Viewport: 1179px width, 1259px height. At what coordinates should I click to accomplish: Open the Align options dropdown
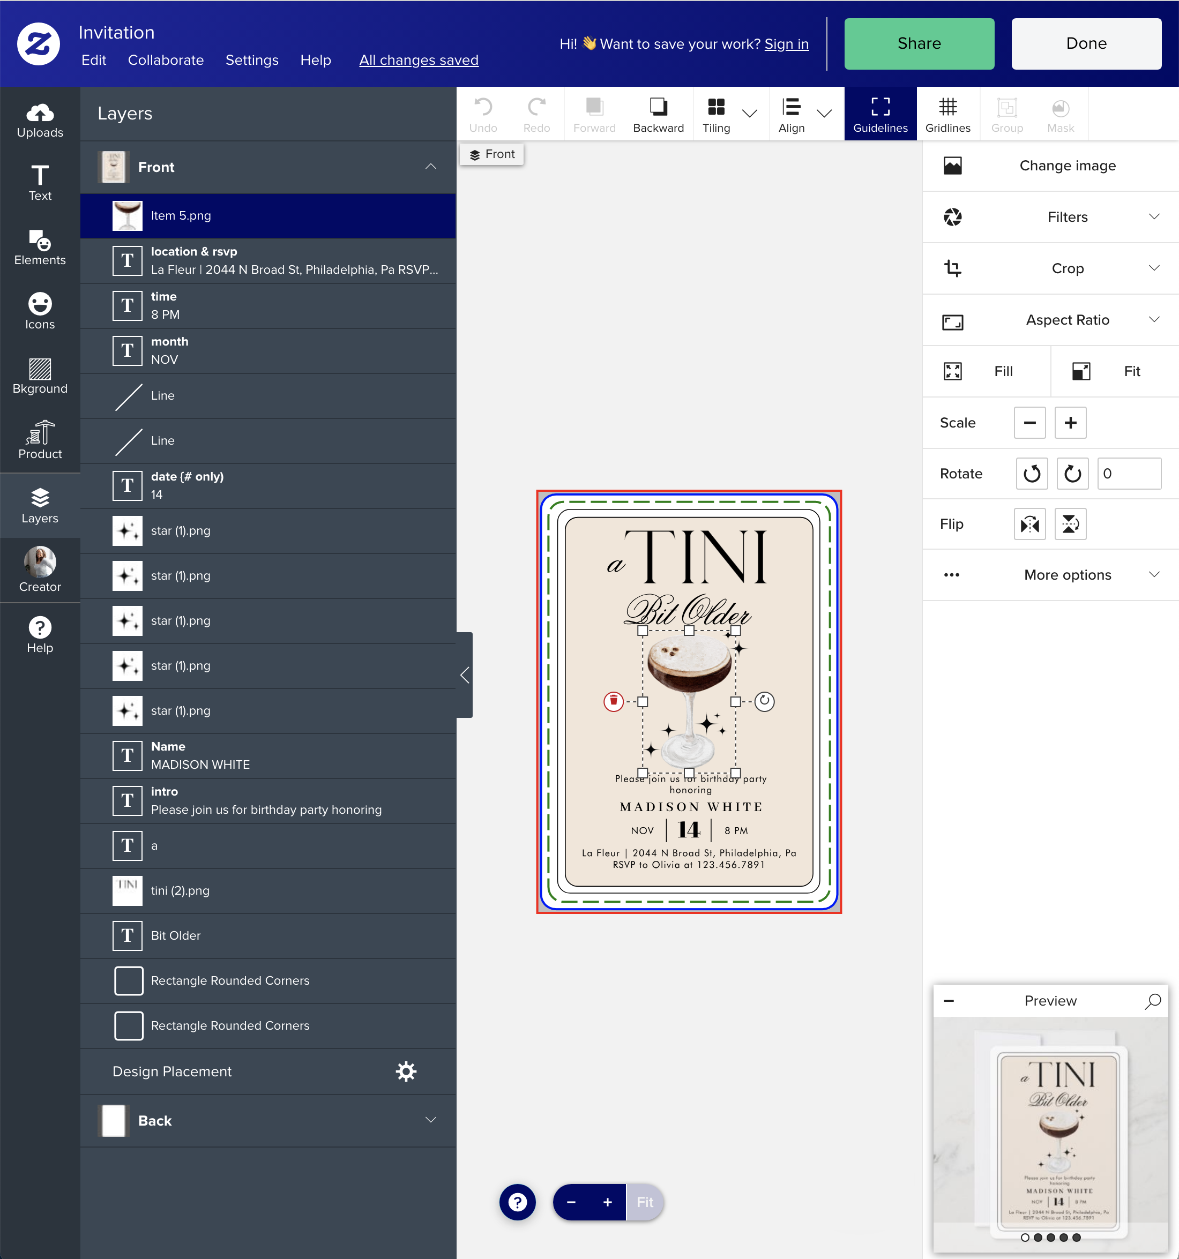(x=825, y=114)
